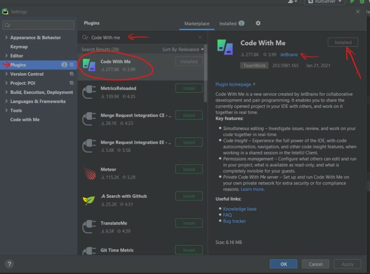This screenshot has height=274, width=370.
Task: Expand the Editor settings node
Action: coord(6,55)
